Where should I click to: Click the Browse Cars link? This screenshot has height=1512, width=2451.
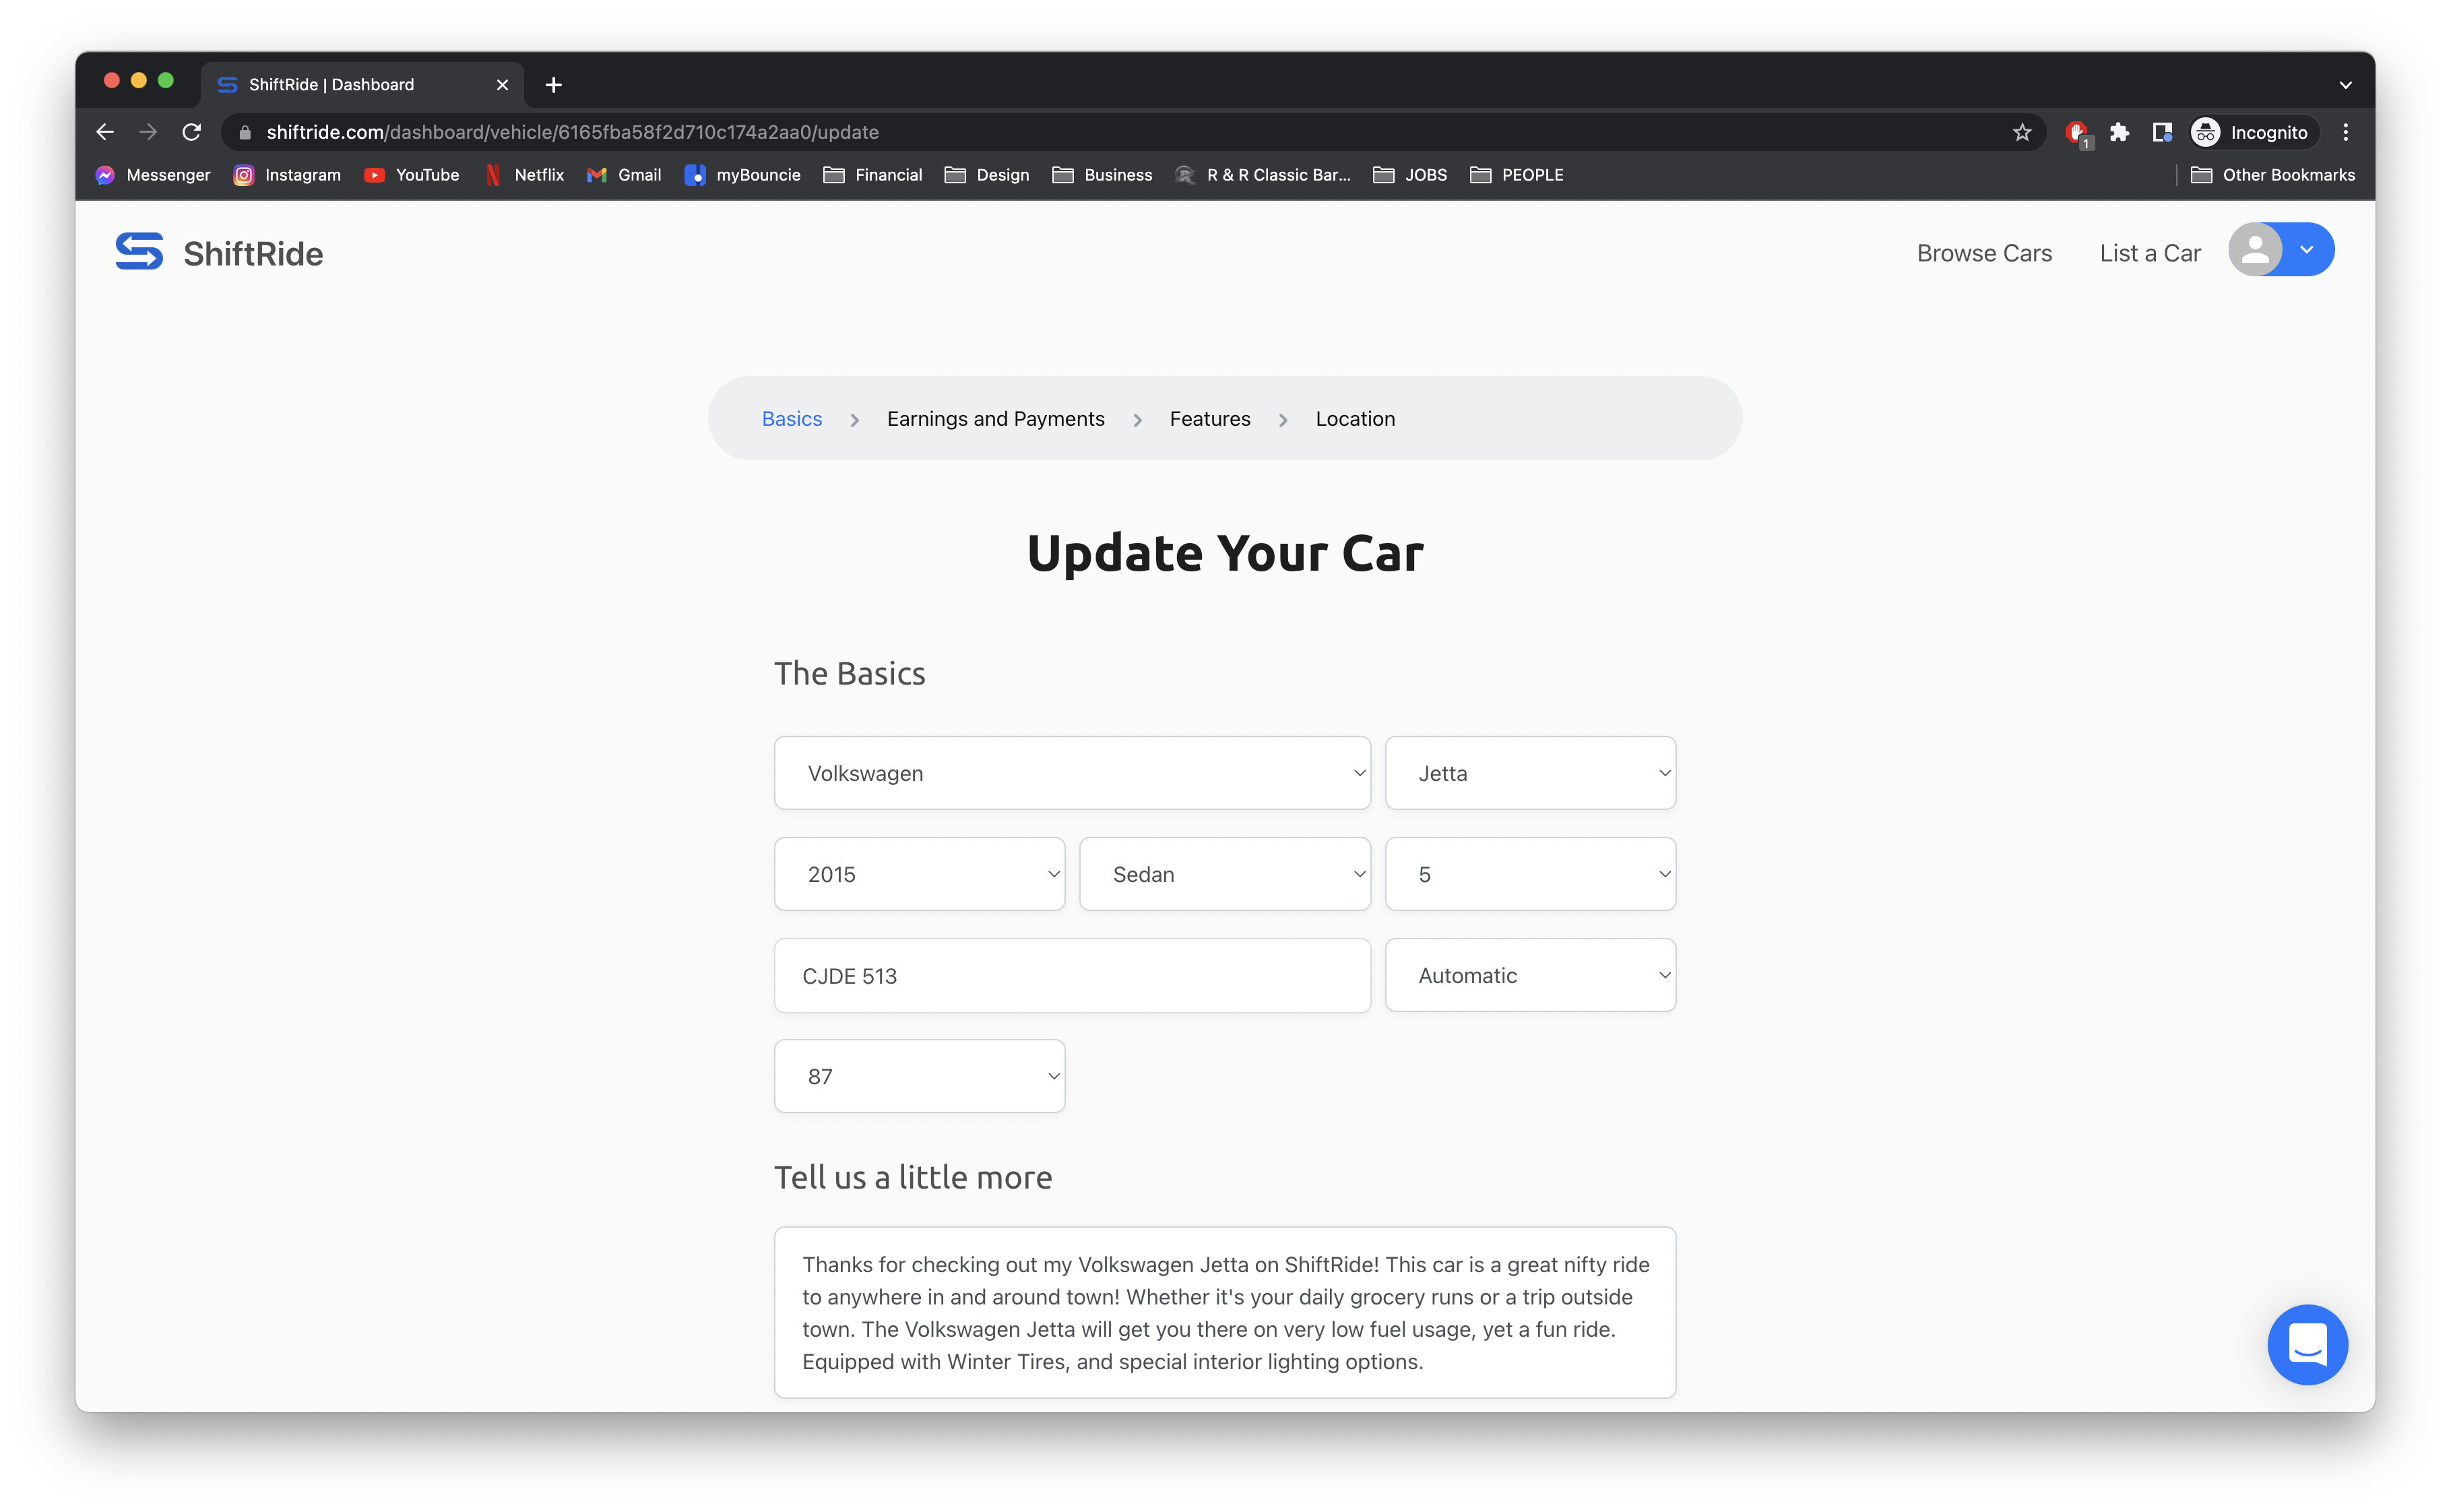click(x=1984, y=253)
